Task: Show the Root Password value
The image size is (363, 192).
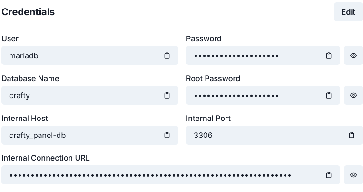Action: pos(353,95)
